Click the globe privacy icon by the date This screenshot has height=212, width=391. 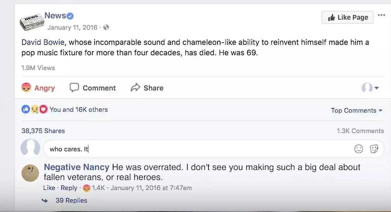point(106,28)
